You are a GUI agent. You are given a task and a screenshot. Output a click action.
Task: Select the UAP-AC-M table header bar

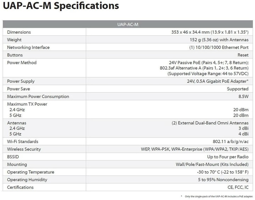[x=127, y=24]
